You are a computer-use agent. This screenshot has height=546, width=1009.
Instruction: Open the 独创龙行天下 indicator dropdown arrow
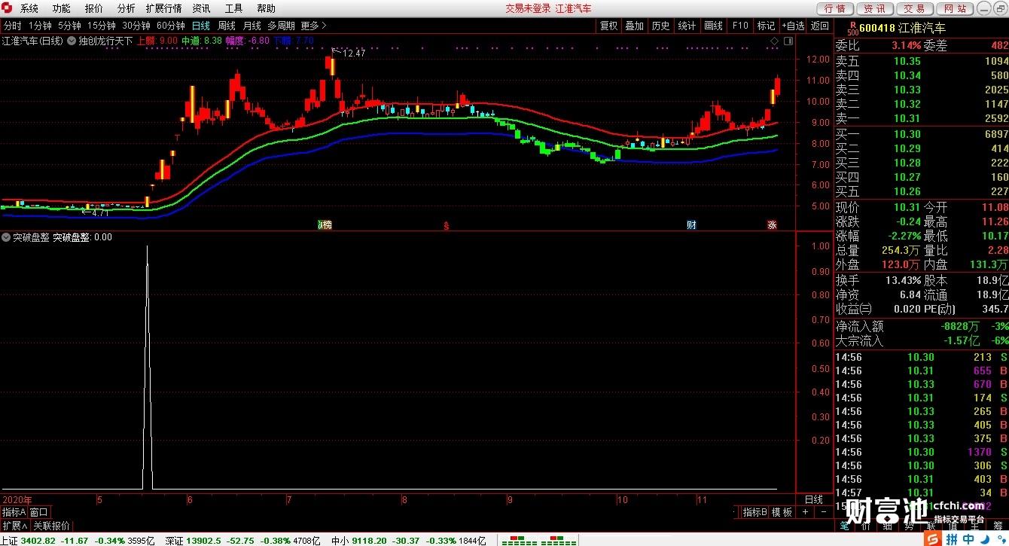coord(72,41)
